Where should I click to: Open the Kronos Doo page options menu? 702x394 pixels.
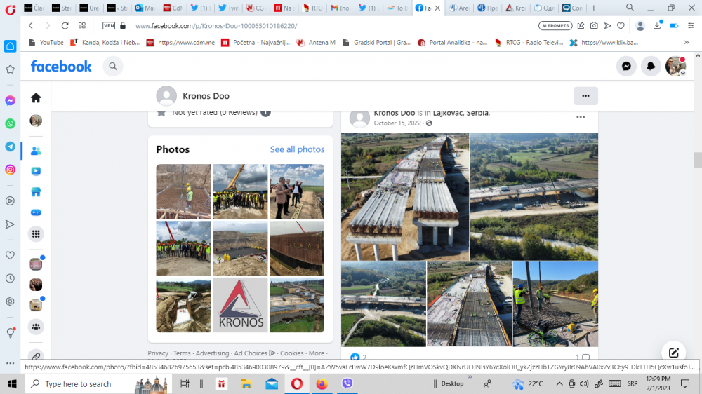click(x=585, y=96)
